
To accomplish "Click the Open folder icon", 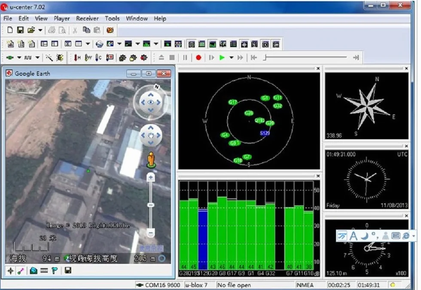I will tap(31, 30).
